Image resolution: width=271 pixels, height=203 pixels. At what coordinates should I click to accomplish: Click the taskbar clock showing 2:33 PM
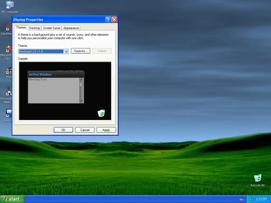[261, 199]
